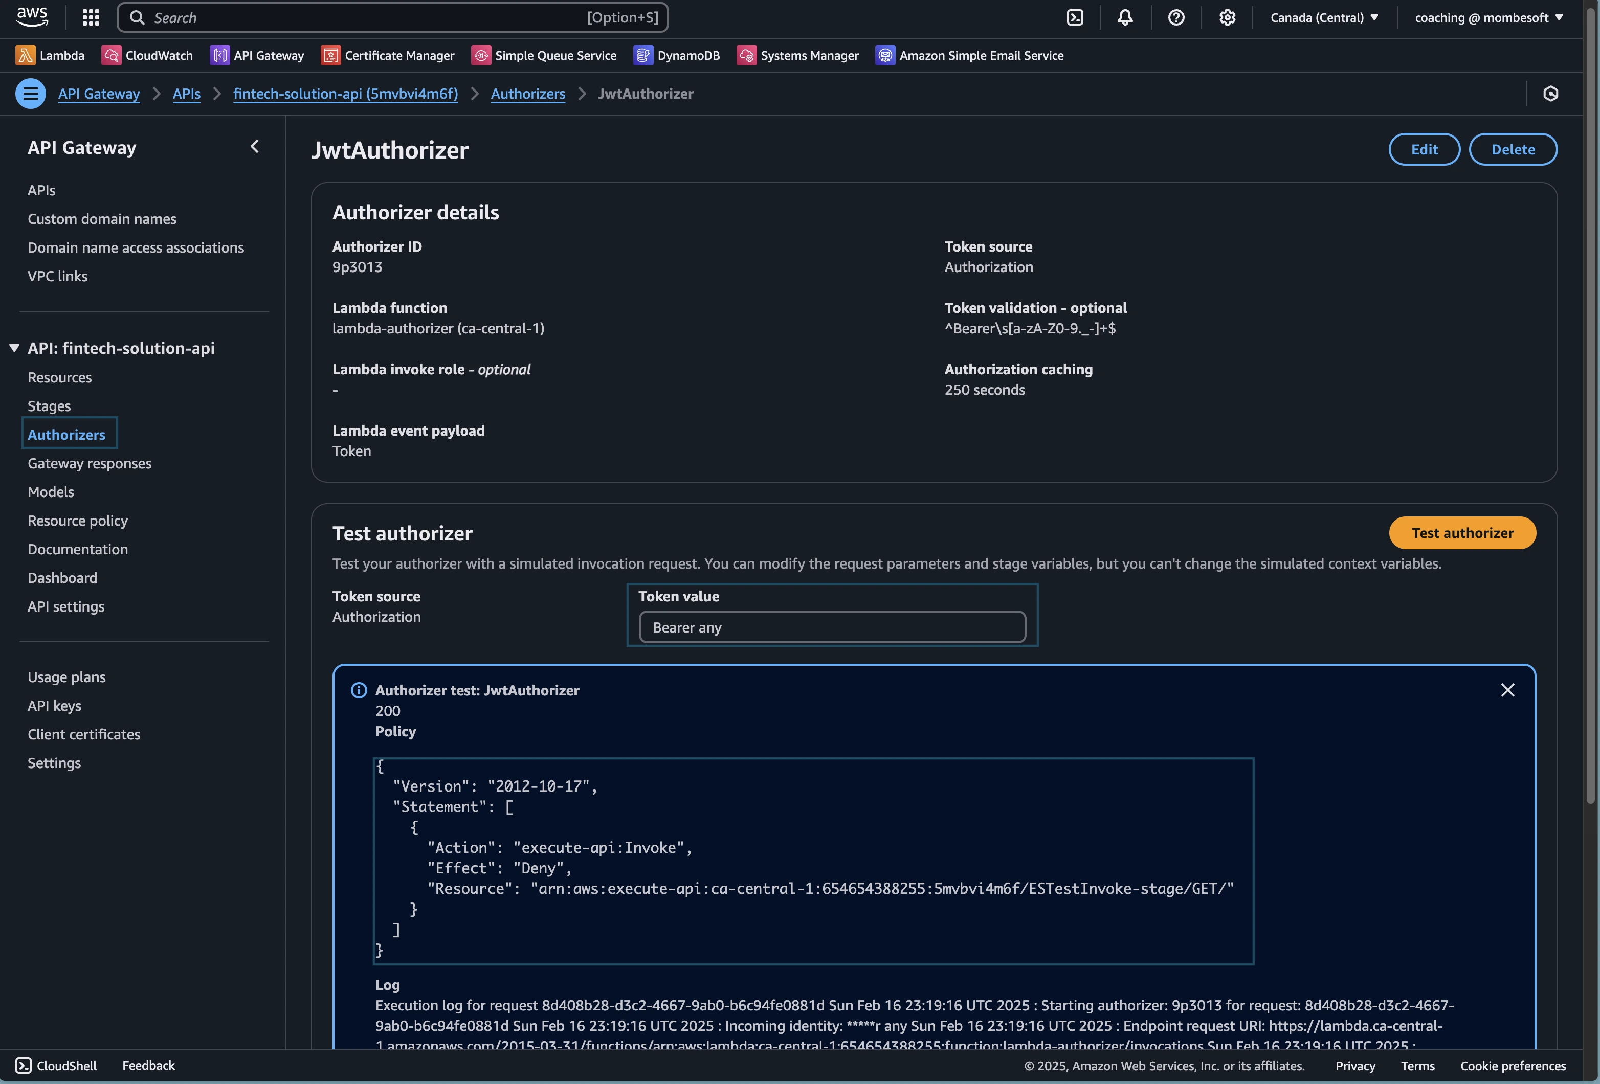Collapse the API: fintech-solution-api section

coord(14,348)
